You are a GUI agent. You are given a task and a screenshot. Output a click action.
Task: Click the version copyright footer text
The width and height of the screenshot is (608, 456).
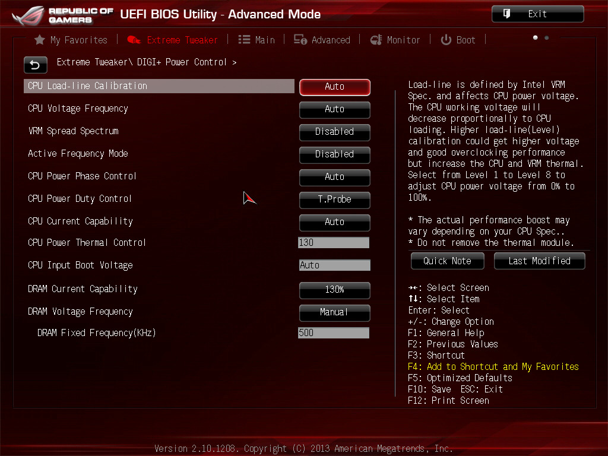(303, 449)
